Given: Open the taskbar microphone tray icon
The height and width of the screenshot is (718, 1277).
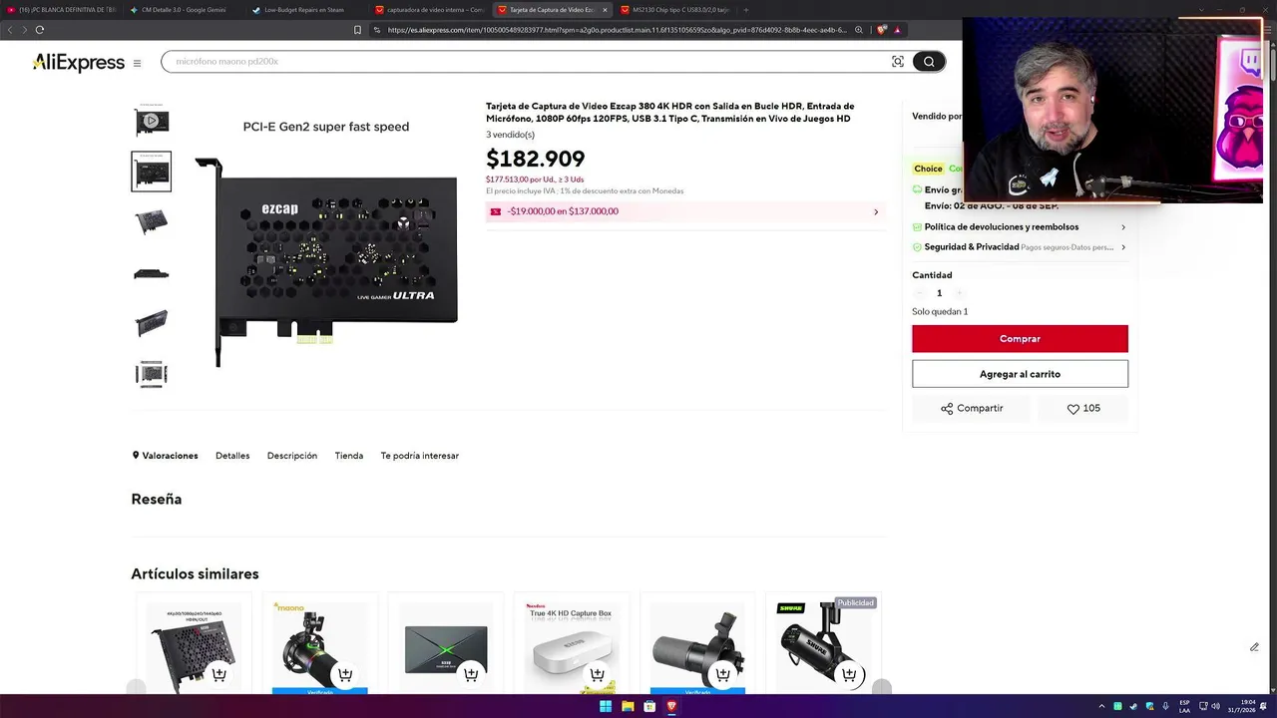Looking at the screenshot, I should 1165,706.
